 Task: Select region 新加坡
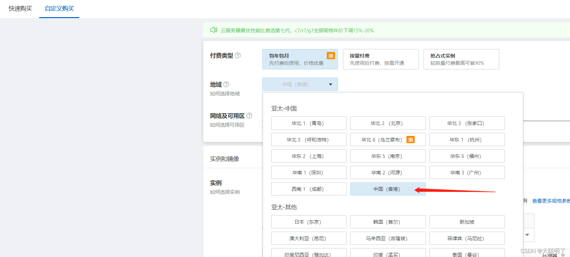pyautogui.click(x=467, y=222)
